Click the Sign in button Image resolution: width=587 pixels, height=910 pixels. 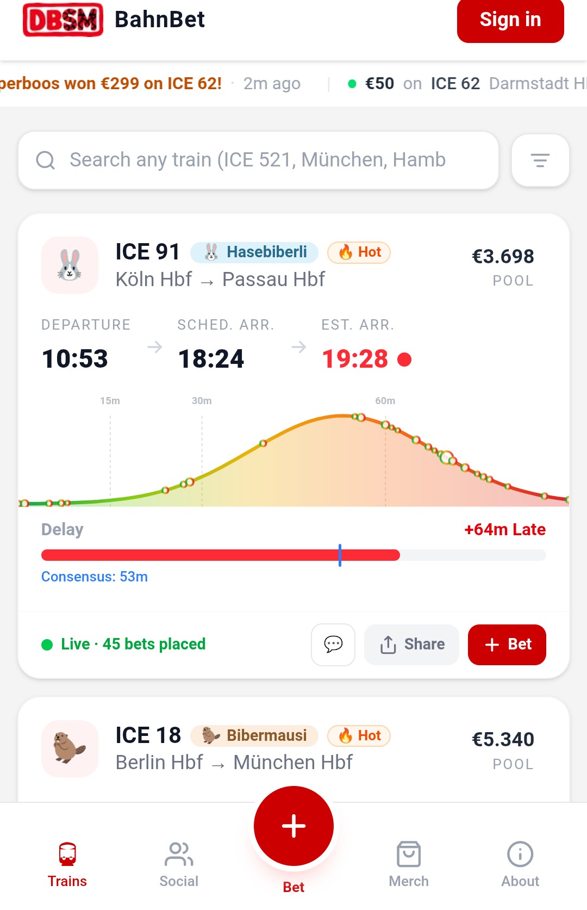pos(510,20)
